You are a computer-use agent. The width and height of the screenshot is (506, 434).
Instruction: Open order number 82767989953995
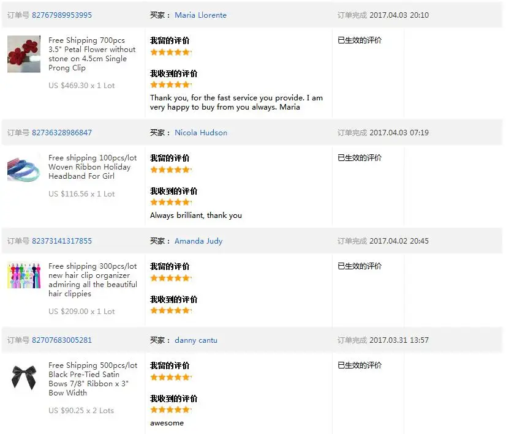coord(62,15)
